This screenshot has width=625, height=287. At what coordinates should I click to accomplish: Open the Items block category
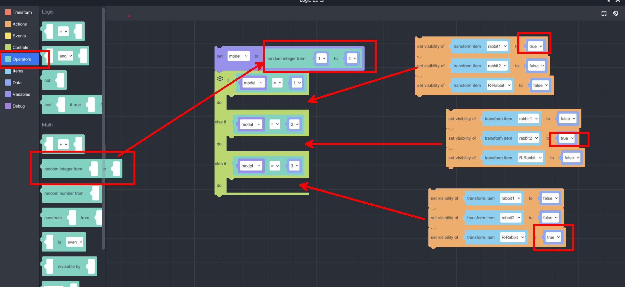[x=18, y=71]
